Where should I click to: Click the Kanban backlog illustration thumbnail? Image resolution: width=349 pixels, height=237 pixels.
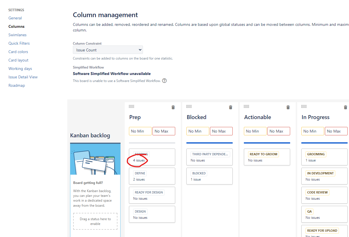click(95, 159)
